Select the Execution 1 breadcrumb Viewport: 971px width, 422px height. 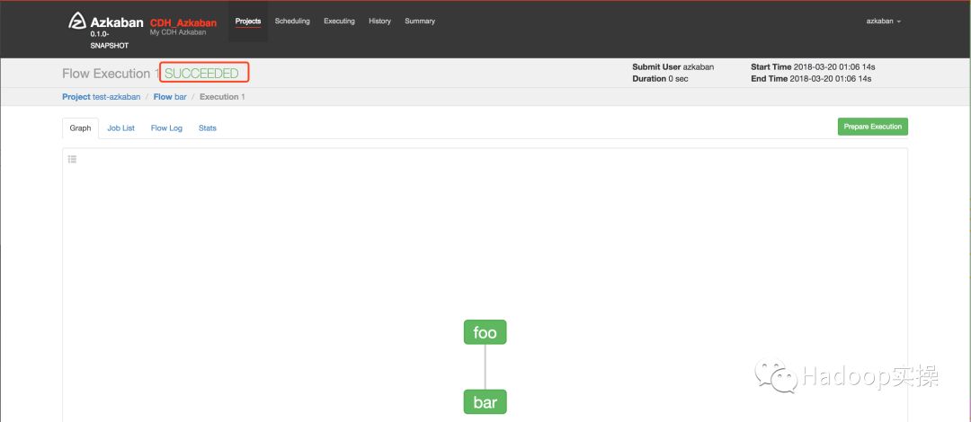222,97
